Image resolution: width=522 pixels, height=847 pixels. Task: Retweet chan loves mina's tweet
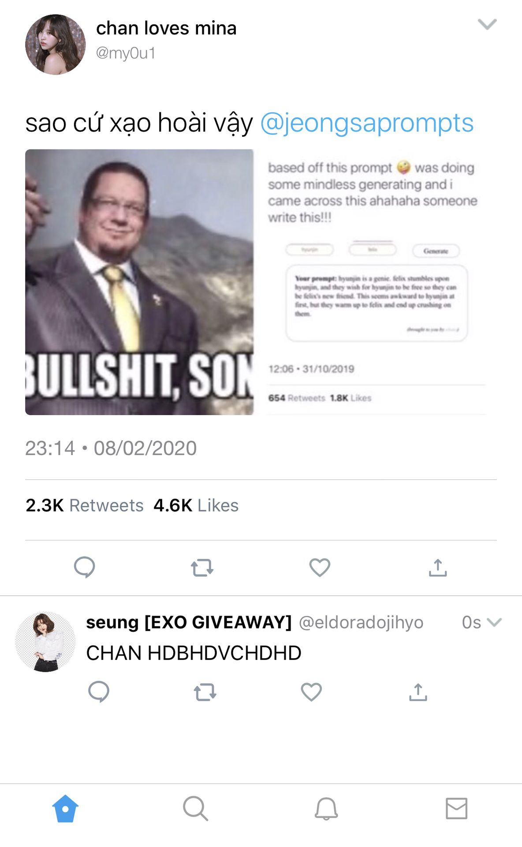202,568
